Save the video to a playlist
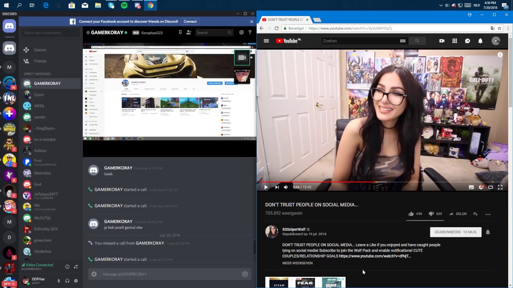The width and height of the screenshot is (513, 288). [475, 214]
